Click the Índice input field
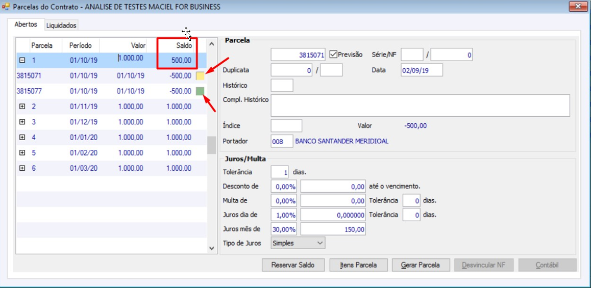 click(x=286, y=126)
